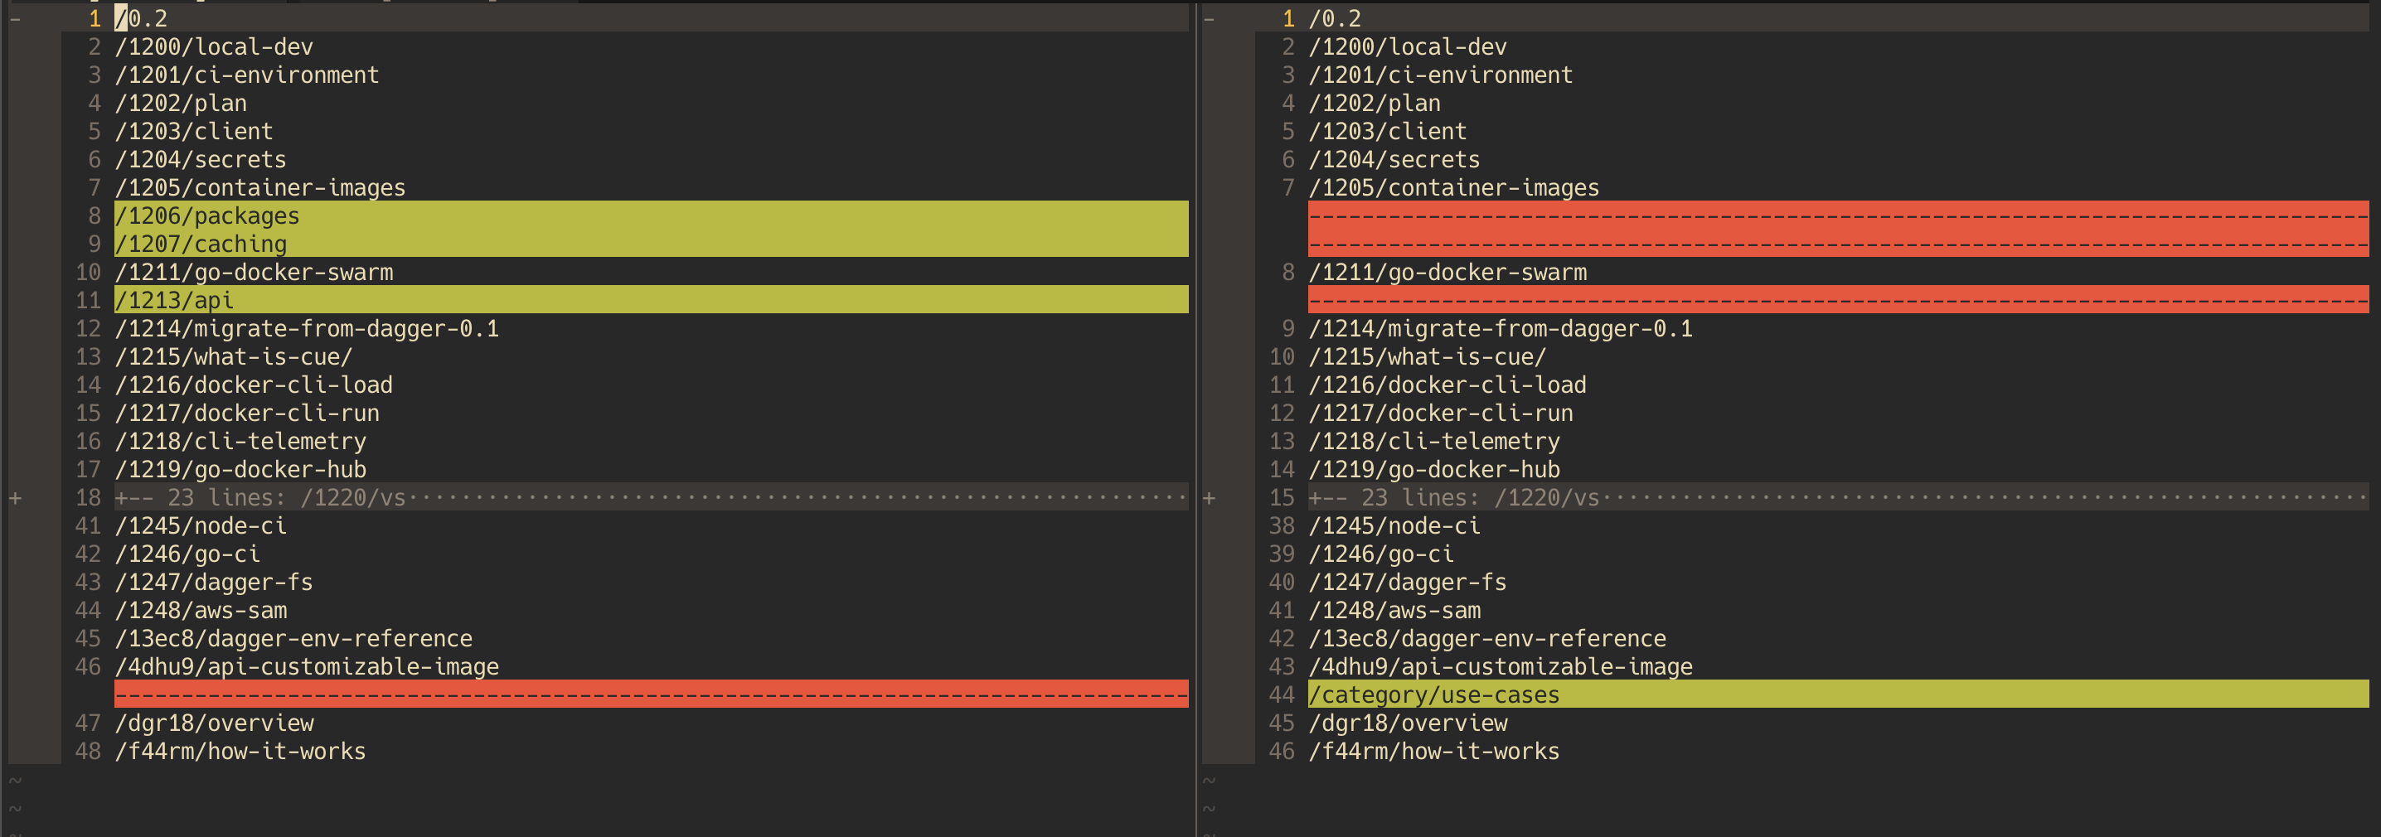Screen dimensions: 2381x837
Task: Select /f44rm/how-it-works at bottom of left pane
Action: coord(240,751)
